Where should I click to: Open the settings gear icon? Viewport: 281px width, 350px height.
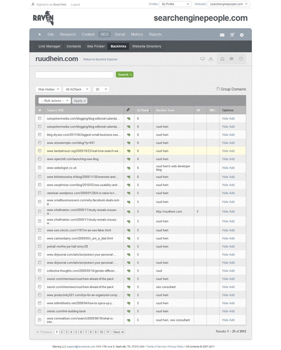pyautogui.click(x=242, y=35)
